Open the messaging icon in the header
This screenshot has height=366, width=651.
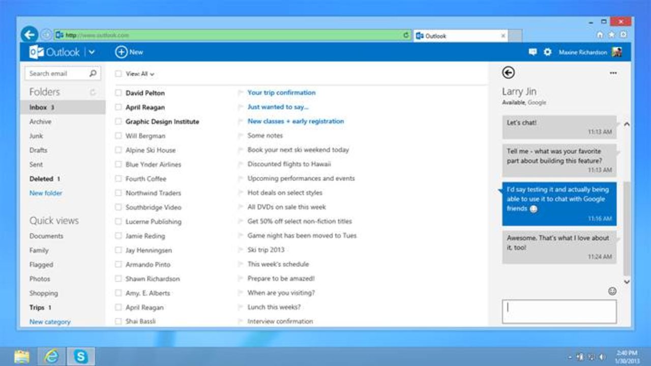[532, 52]
